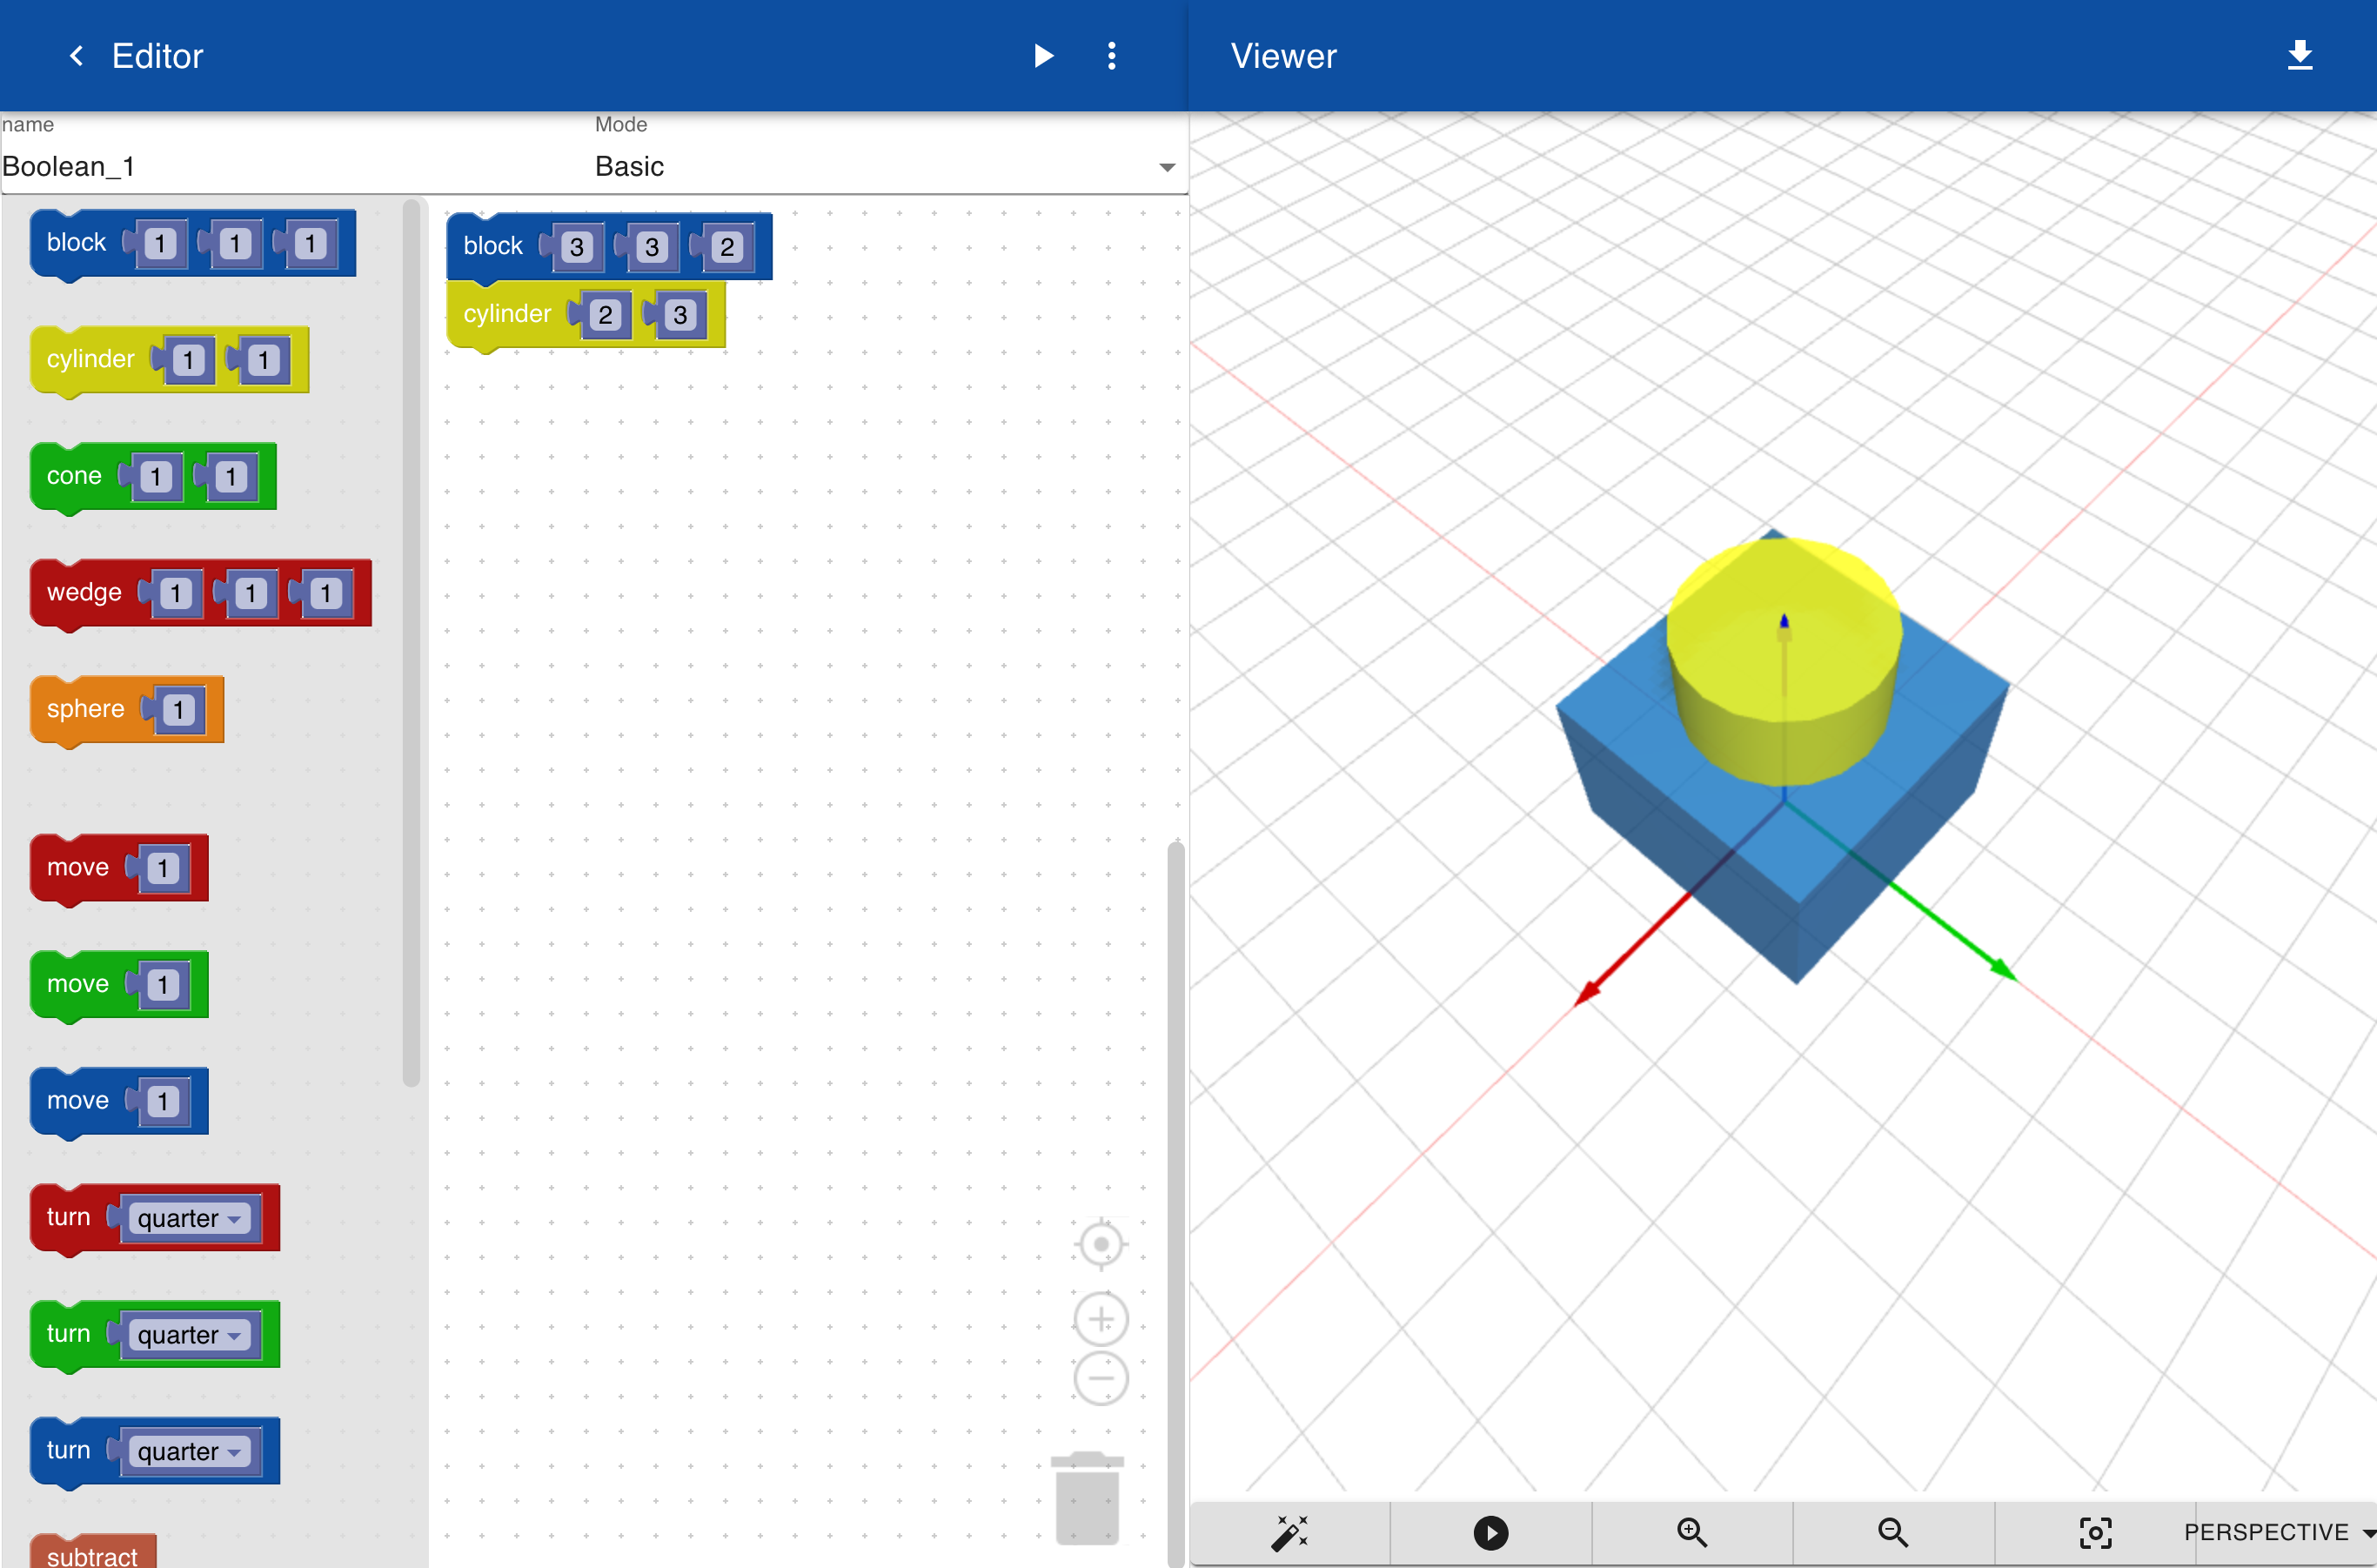Click the Editor panel title

(157, 56)
